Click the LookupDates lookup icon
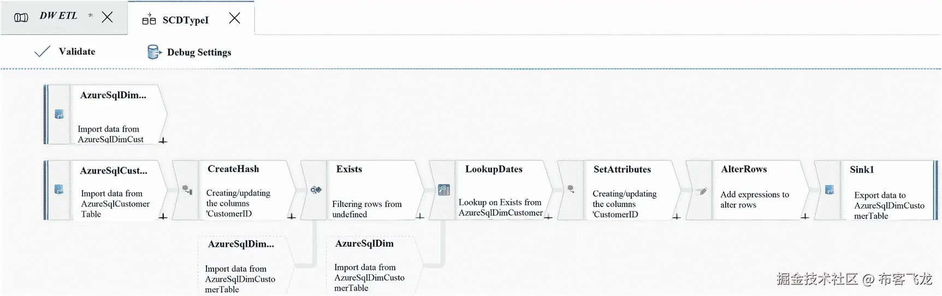The width and height of the screenshot is (942, 296). tap(444, 190)
